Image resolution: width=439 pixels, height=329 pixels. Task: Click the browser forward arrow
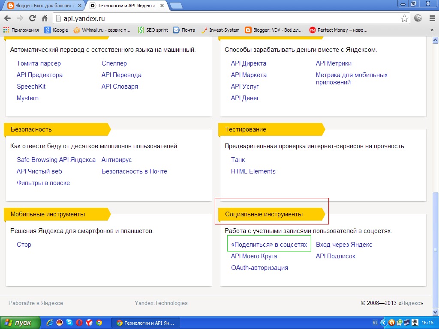(20, 18)
